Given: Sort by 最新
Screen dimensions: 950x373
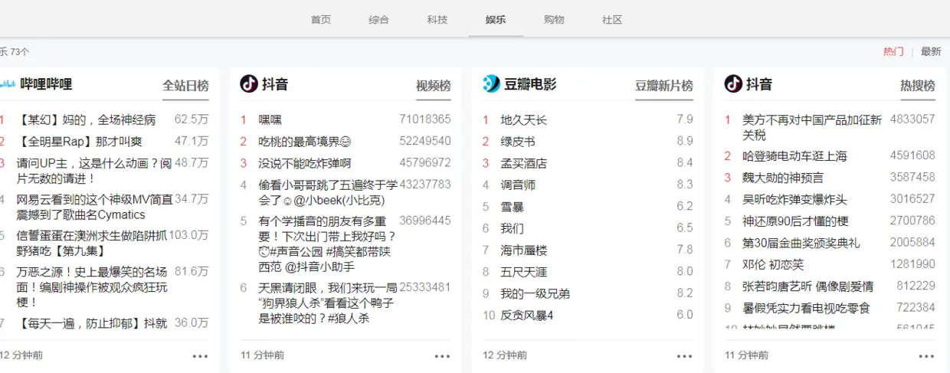Looking at the screenshot, I should pos(931,51).
